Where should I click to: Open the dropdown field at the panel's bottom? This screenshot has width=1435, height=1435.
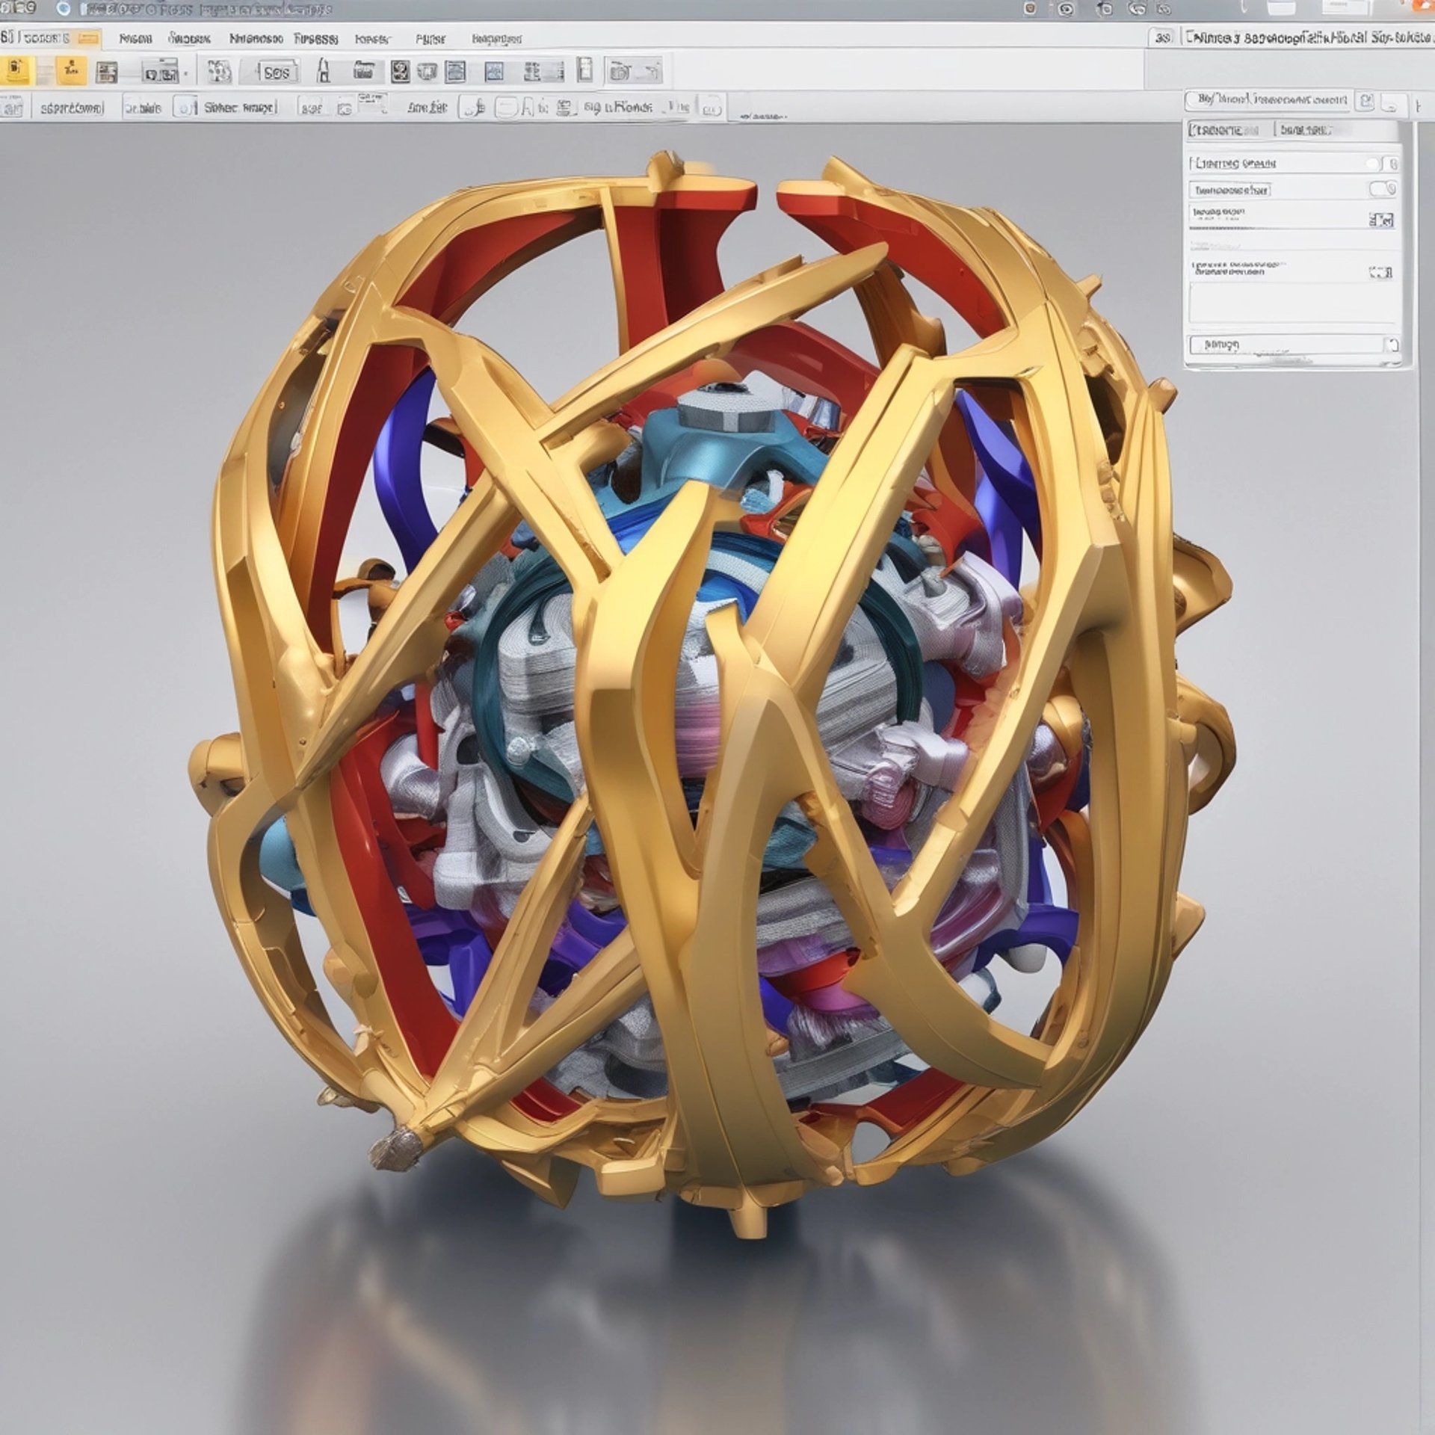pos(1293,345)
